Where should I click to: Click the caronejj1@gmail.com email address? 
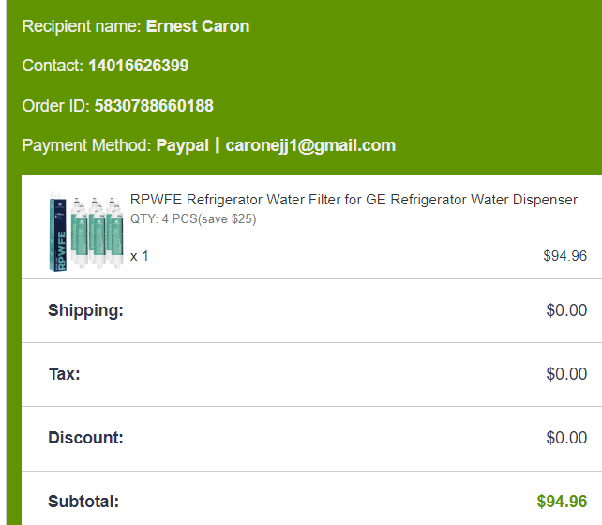[310, 145]
